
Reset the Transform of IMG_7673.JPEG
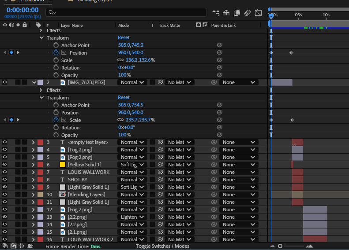(124, 98)
